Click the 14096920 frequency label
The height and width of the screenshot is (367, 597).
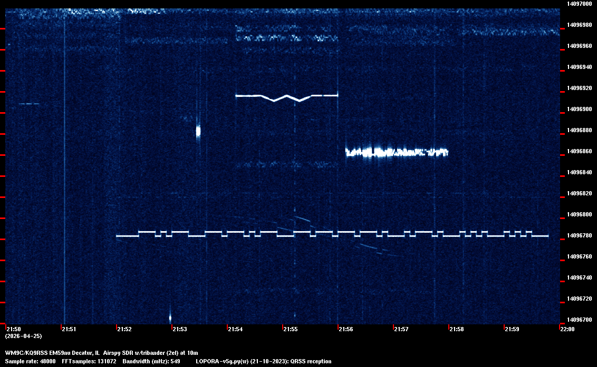tap(579, 88)
